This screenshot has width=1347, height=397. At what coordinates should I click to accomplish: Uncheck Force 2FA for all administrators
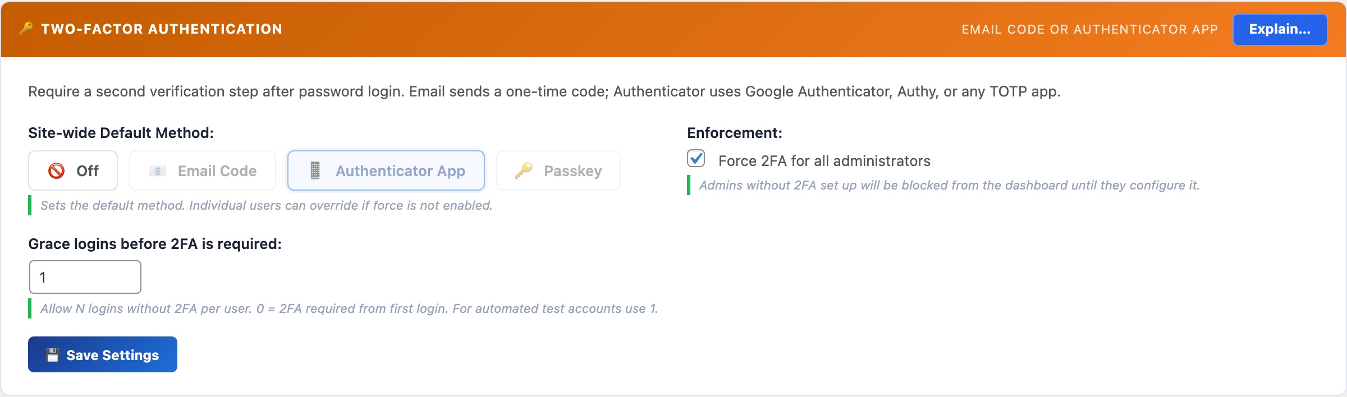696,160
